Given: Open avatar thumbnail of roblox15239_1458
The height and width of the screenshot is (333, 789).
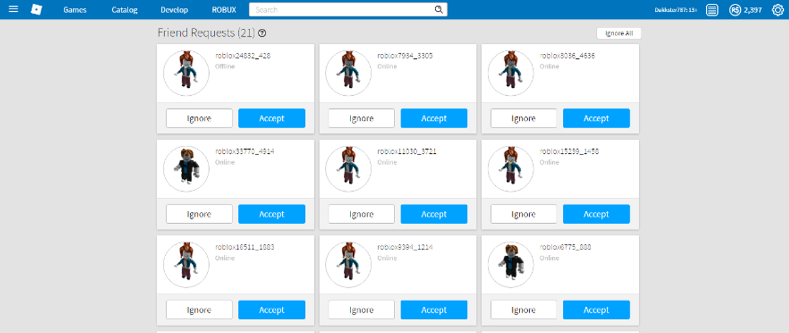Looking at the screenshot, I should click(x=511, y=169).
